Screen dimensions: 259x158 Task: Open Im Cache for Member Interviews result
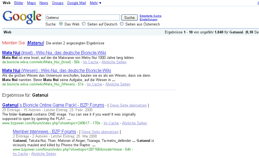tap(20, 154)
